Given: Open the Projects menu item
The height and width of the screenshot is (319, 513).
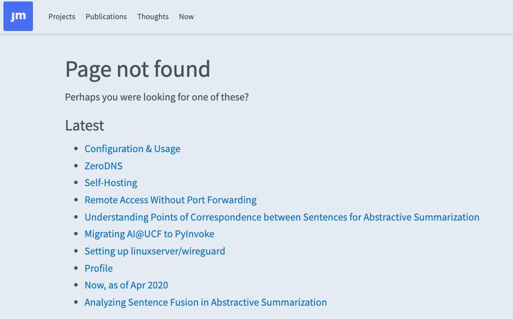Looking at the screenshot, I should tap(62, 16).
